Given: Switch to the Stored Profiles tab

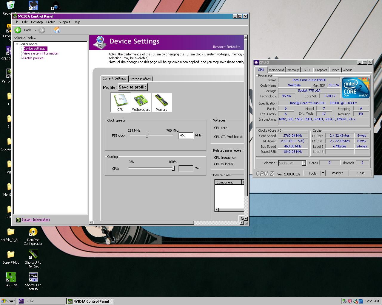Looking at the screenshot, I should (x=140, y=79).
